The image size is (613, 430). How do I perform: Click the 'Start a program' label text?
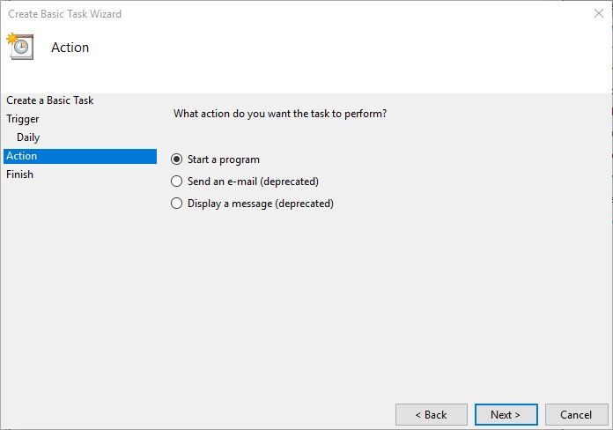[224, 159]
